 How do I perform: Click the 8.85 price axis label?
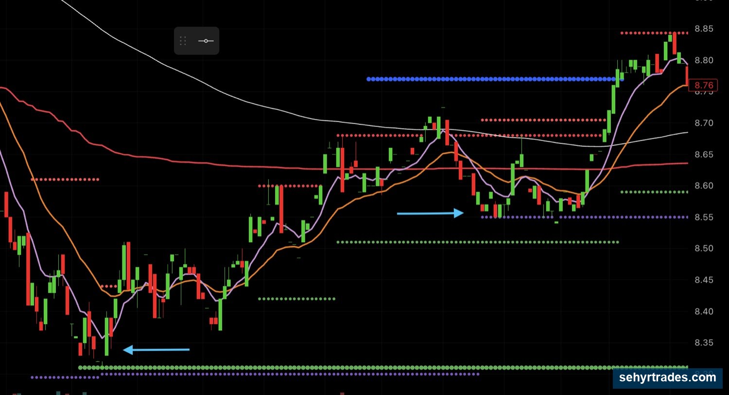point(704,29)
